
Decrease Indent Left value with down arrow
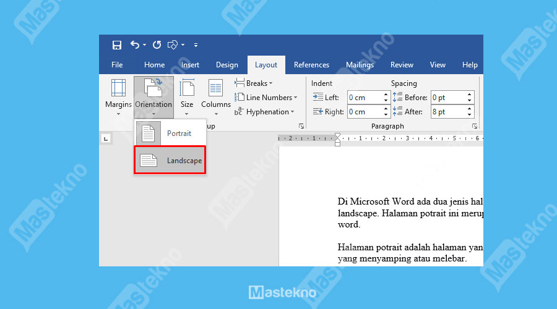point(386,101)
